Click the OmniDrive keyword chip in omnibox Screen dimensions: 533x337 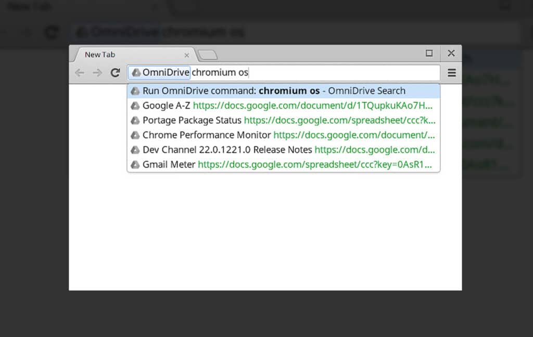tap(159, 72)
